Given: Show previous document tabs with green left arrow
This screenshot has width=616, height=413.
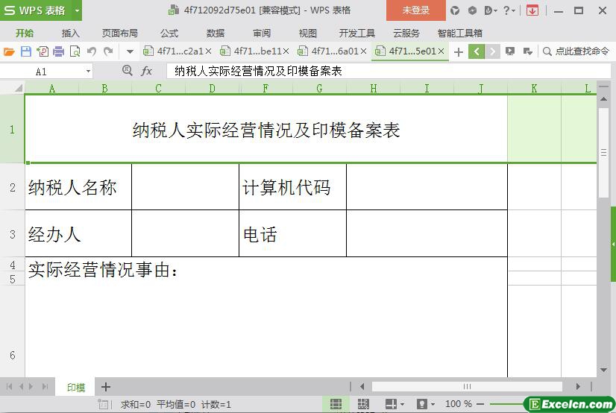Looking at the screenshot, I should pyautogui.click(x=476, y=51).
